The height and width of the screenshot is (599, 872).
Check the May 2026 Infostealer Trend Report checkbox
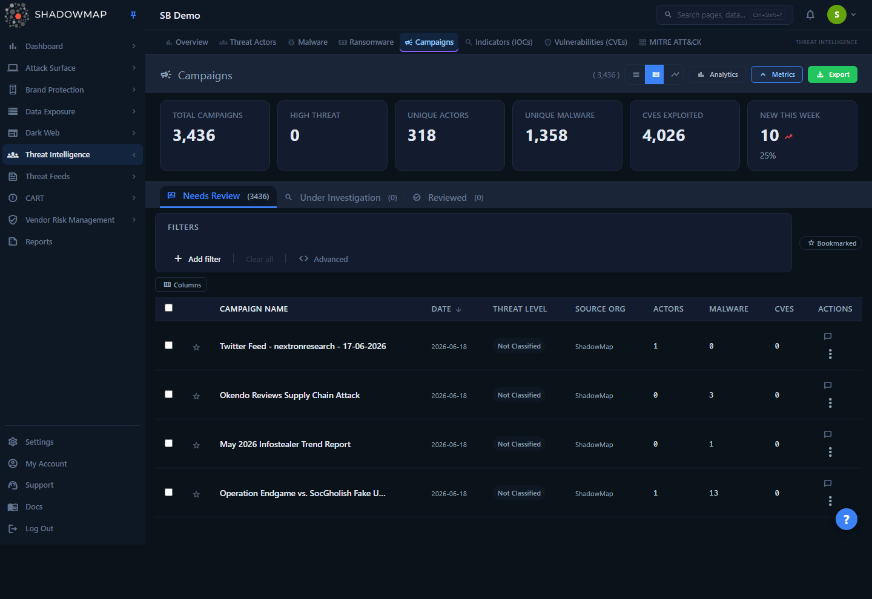[169, 444]
